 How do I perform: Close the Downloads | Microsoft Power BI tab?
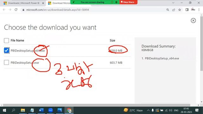(43, 3)
